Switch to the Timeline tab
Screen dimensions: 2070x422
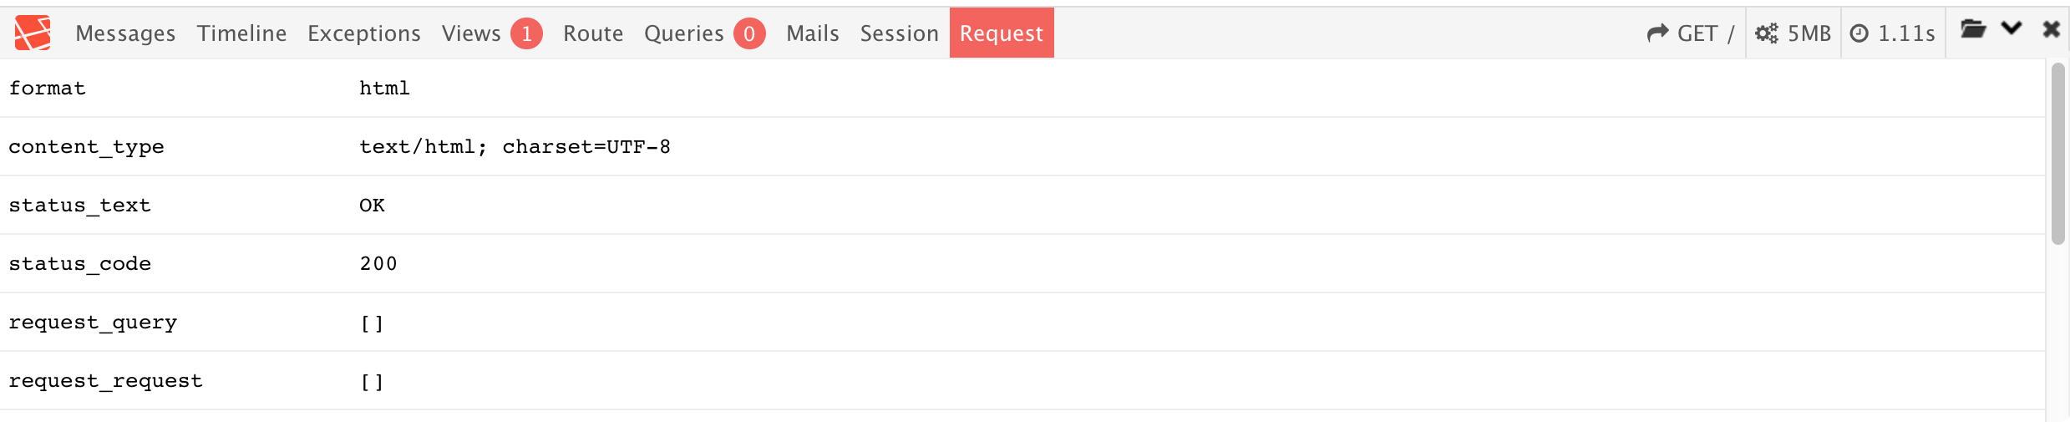pyautogui.click(x=242, y=33)
